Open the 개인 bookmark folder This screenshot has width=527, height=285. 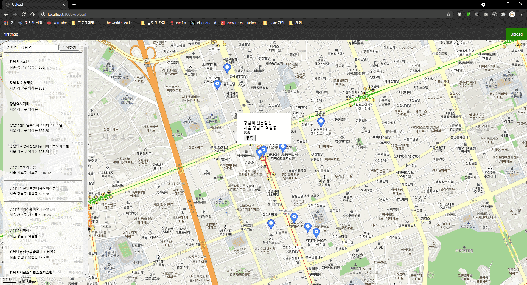[x=295, y=23]
